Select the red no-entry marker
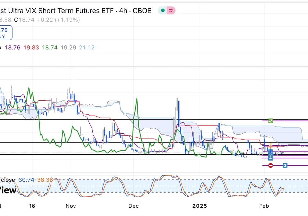The height and width of the screenshot is (216, 308). (270, 166)
